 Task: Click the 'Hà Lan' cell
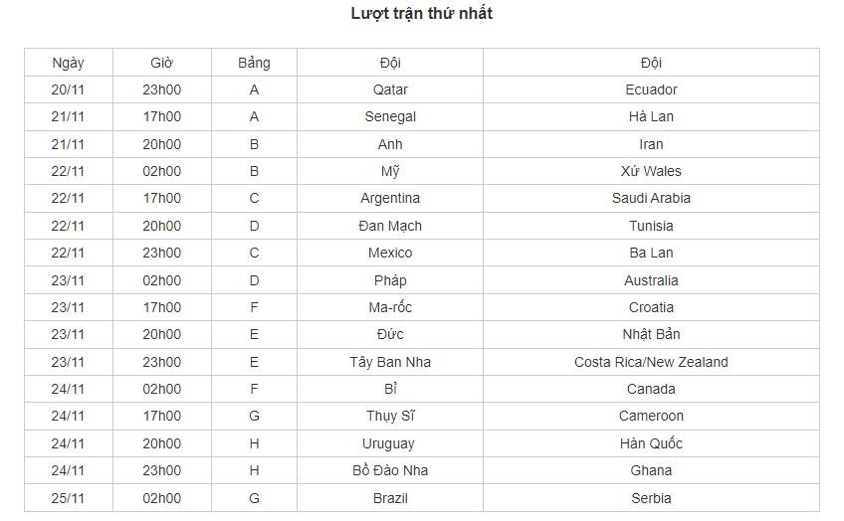(x=651, y=116)
